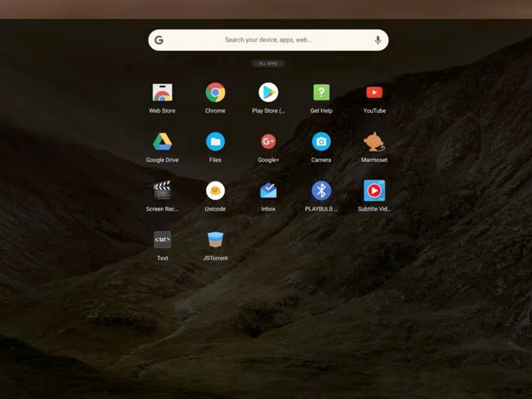This screenshot has width=532, height=399.
Task: Open the Play Store app
Action: [x=268, y=93]
